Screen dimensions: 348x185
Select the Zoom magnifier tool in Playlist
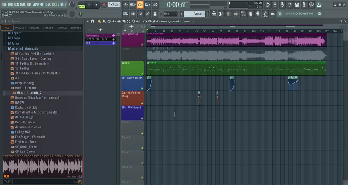(133, 21)
